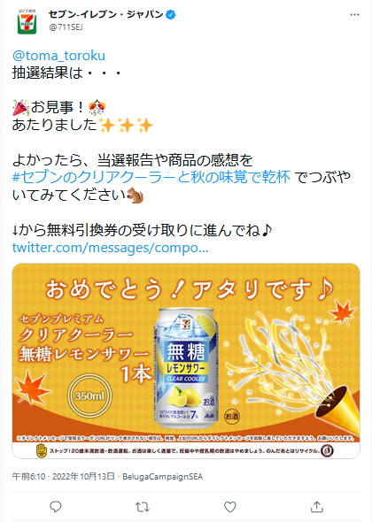Open the share icon menu
This screenshot has width=372, height=522.
coord(317,507)
